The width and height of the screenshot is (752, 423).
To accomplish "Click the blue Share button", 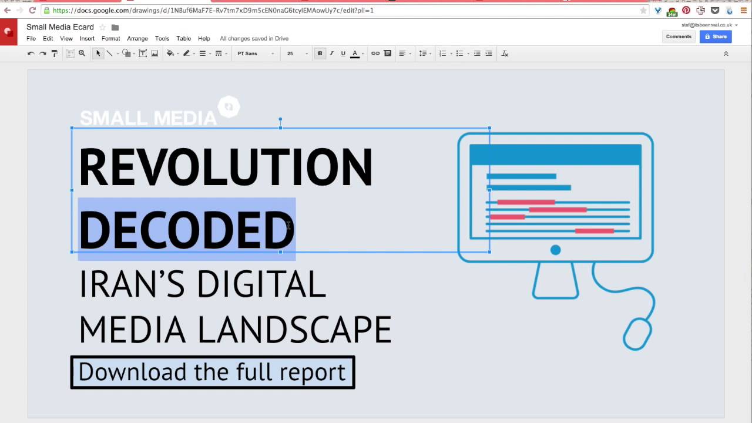I will coord(716,36).
